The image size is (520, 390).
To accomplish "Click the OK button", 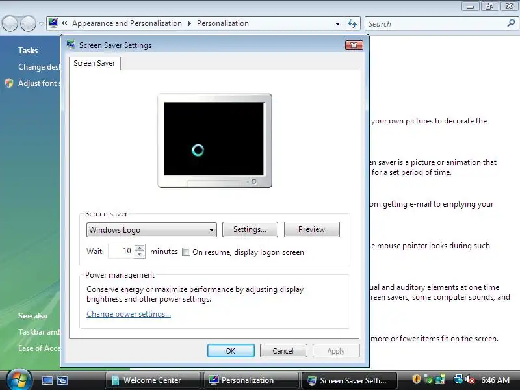I will [x=231, y=351].
